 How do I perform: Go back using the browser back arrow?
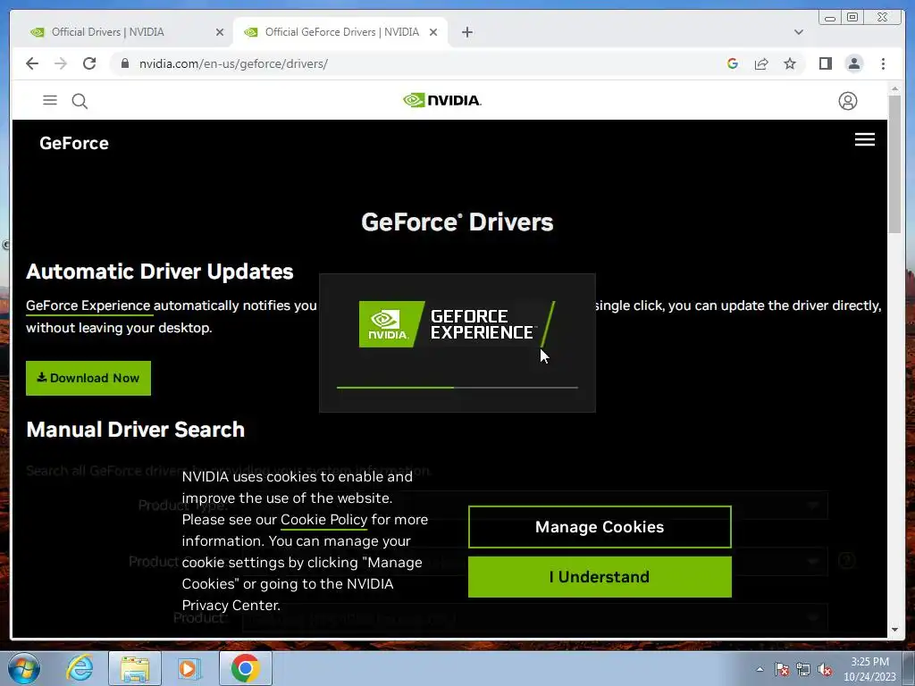32,63
